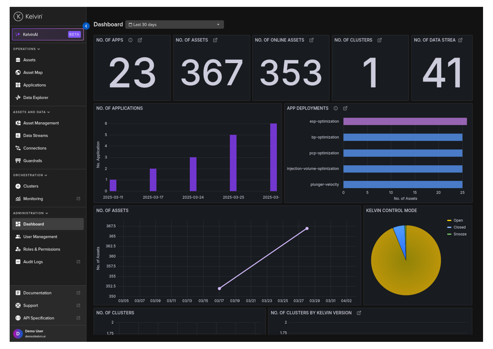Click the purple esp-optimization bar

[x=405, y=122]
